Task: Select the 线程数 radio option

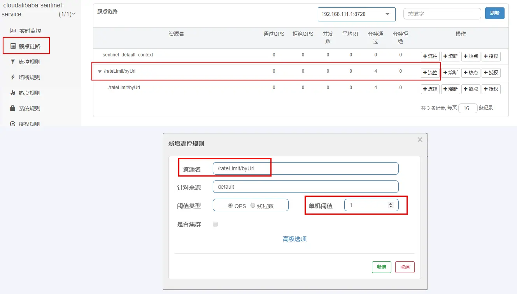Action: click(x=253, y=205)
